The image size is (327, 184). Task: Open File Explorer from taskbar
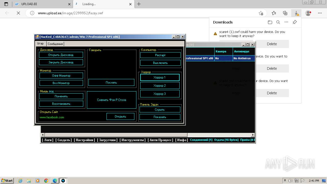[x=29, y=181]
